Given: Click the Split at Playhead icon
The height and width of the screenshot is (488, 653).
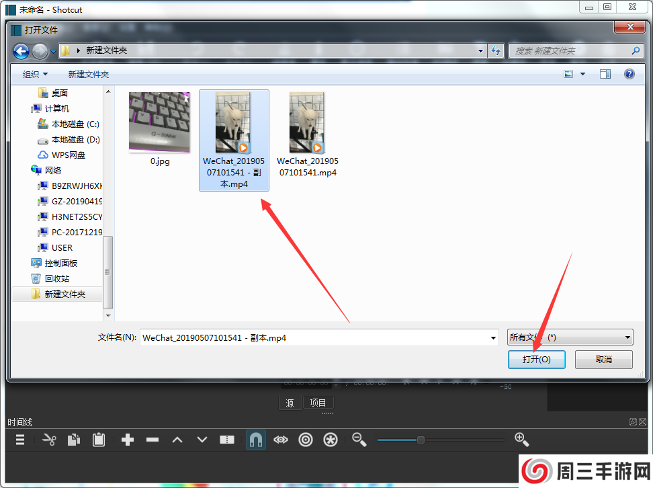Looking at the screenshot, I should (227, 440).
